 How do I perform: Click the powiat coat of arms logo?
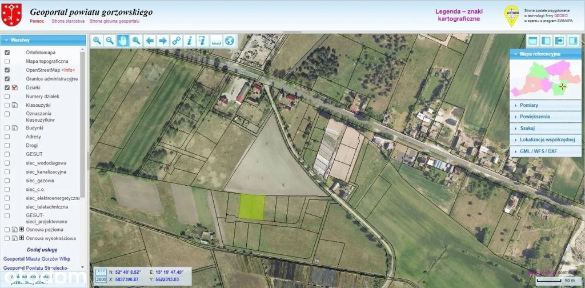tap(11, 15)
